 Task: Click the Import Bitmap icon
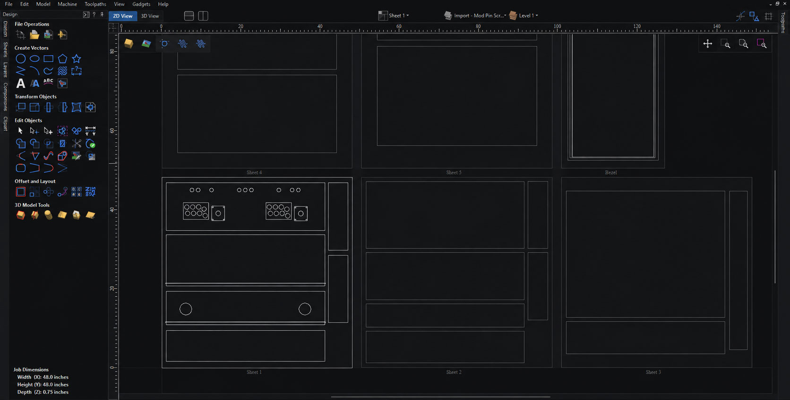point(48,34)
